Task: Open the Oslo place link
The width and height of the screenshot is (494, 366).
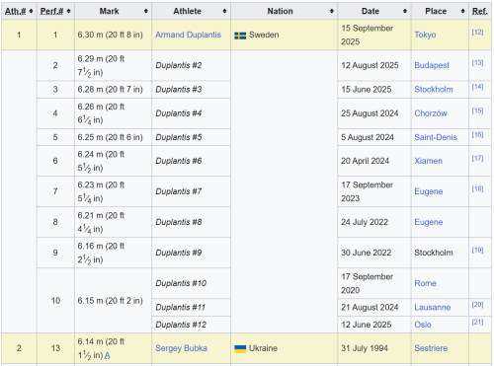Action: pyautogui.click(x=423, y=325)
